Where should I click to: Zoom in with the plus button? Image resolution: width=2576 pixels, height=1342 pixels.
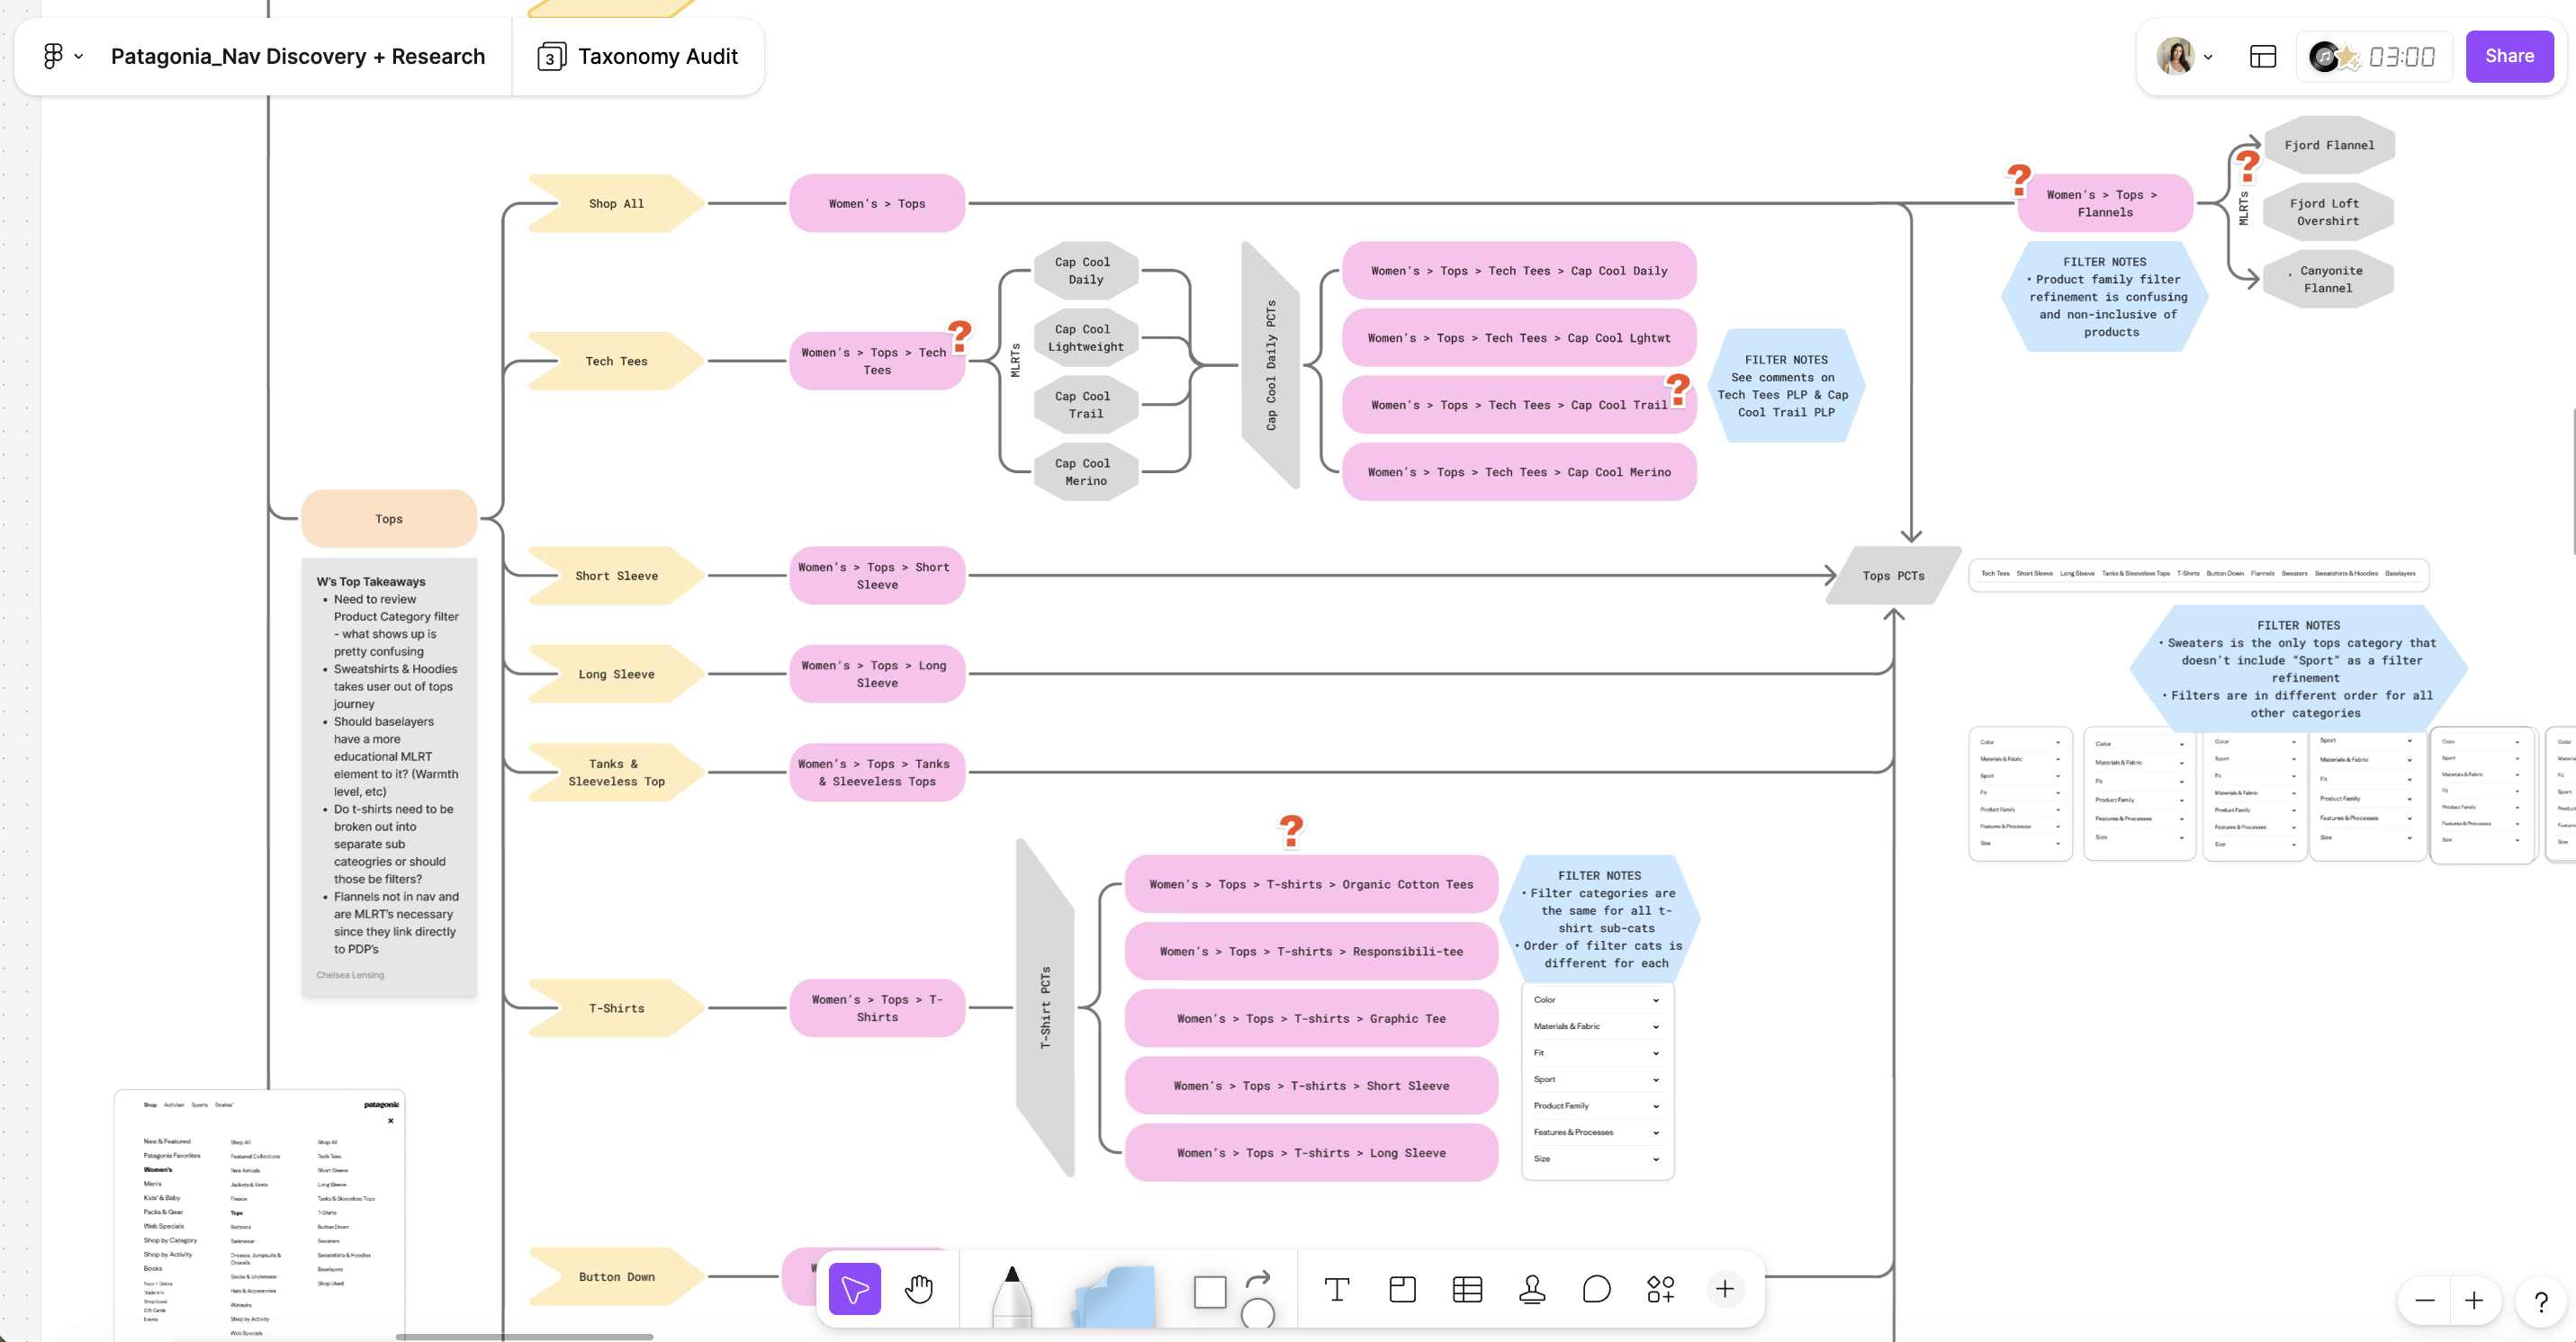[x=2473, y=1300]
